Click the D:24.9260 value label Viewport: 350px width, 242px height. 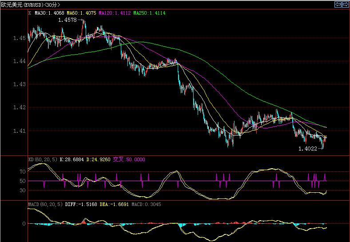click(x=105, y=159)
